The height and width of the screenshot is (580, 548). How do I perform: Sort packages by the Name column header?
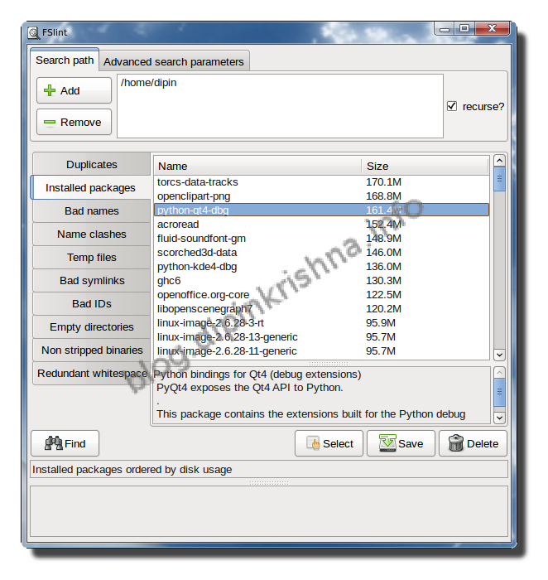coord(257,166)
